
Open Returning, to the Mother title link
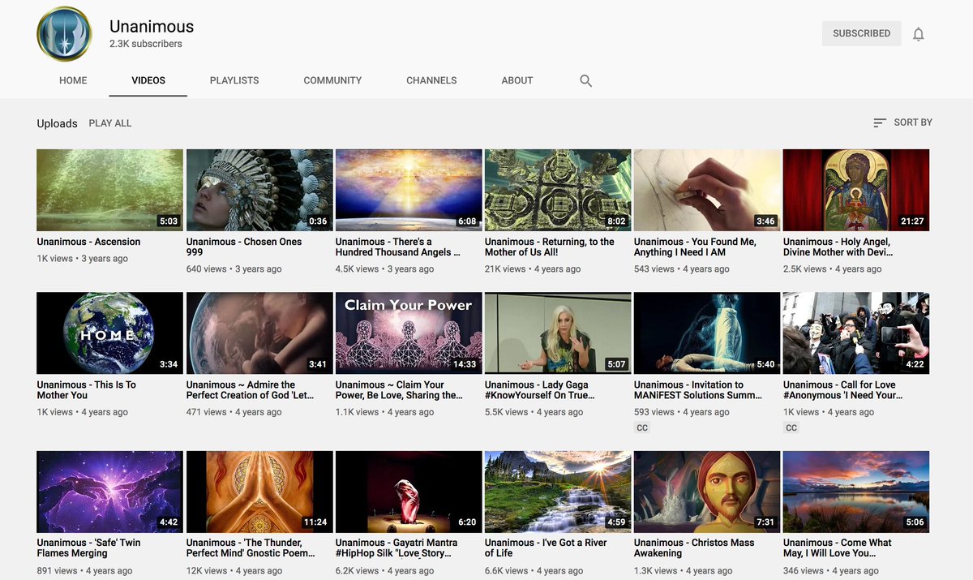click(x=550, y=247)
